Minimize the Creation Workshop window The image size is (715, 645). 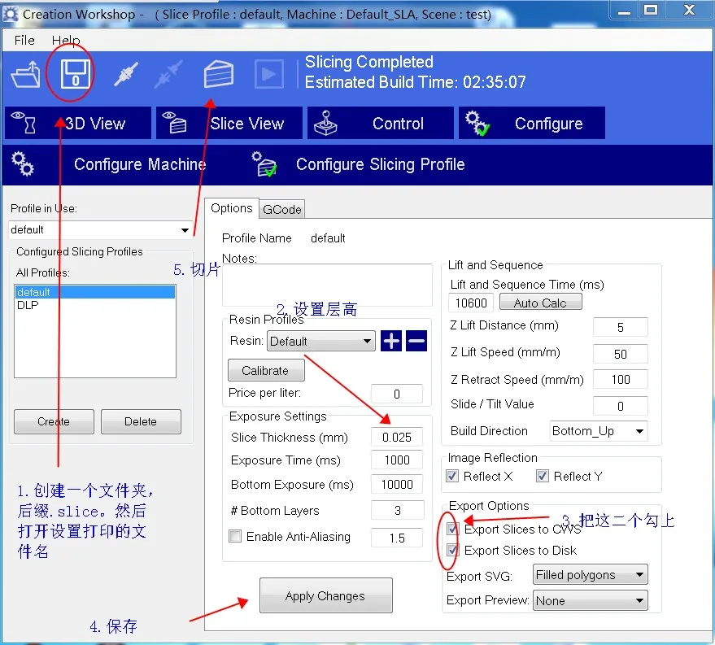[x=624, y=10]
